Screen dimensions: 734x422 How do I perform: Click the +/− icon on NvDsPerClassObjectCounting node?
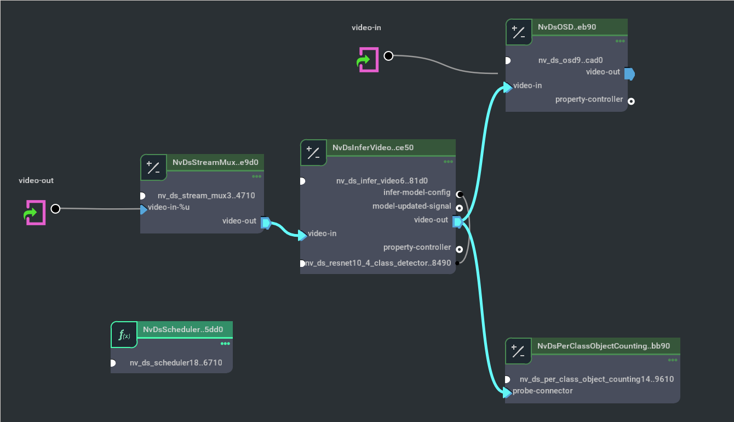(518, 351)
